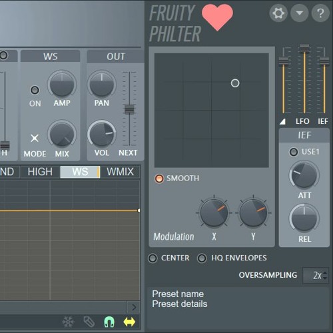
Task: Click the pink heart logo
Action: point(217,17)
